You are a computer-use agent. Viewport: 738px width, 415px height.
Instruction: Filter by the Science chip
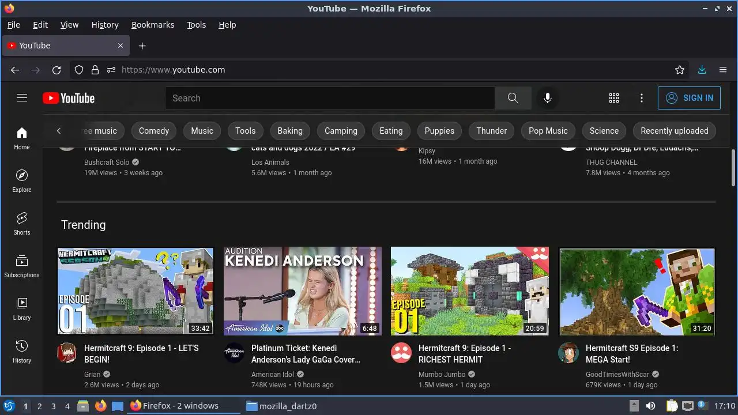point(604,131)
